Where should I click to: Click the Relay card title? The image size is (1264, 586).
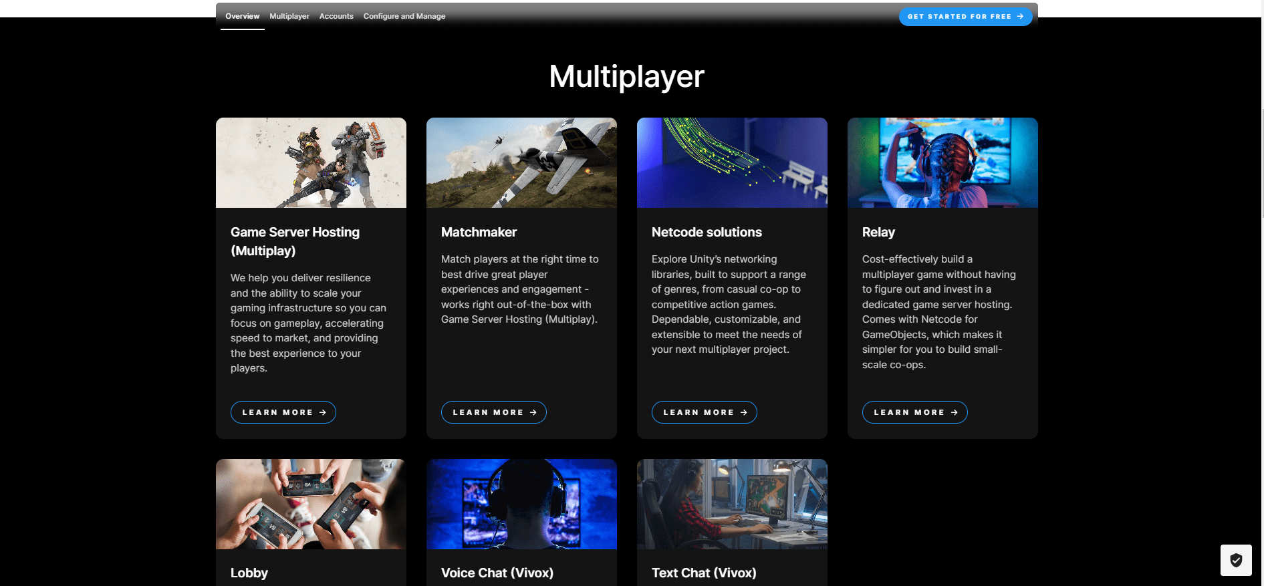[x=878, y=232]
